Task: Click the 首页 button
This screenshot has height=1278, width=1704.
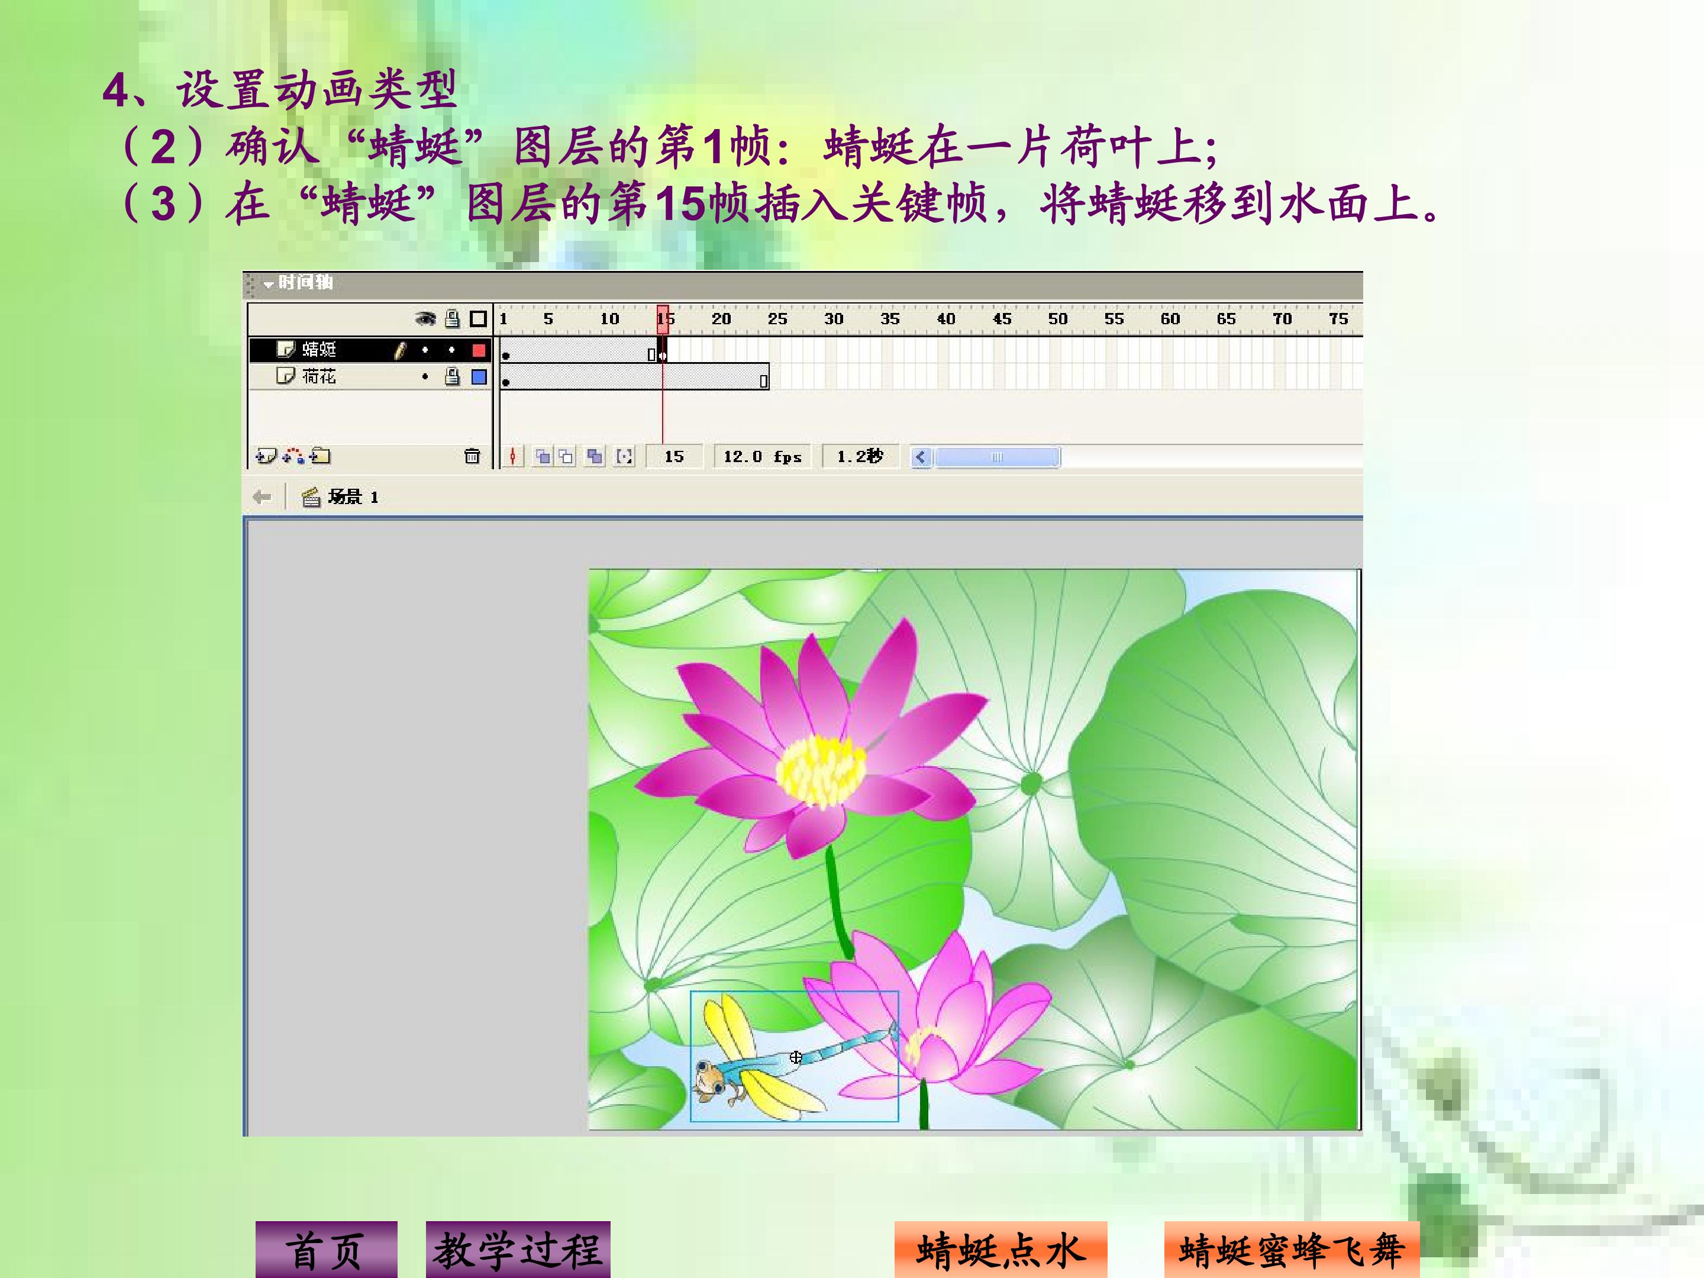Action: (x=327, y=1250)
